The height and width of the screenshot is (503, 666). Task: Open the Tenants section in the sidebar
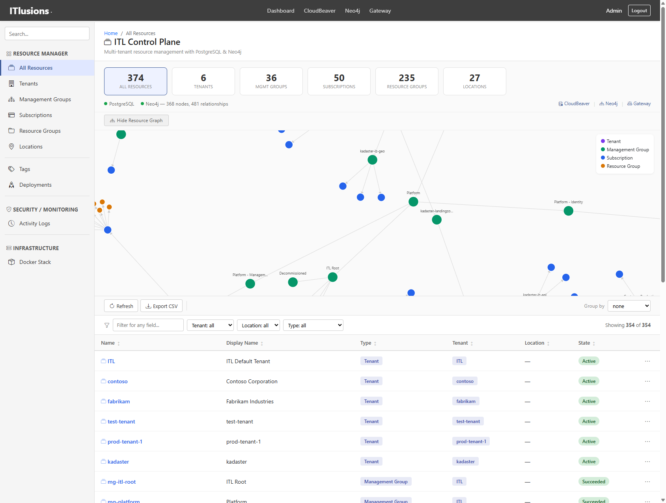click(x=28, y=83)
